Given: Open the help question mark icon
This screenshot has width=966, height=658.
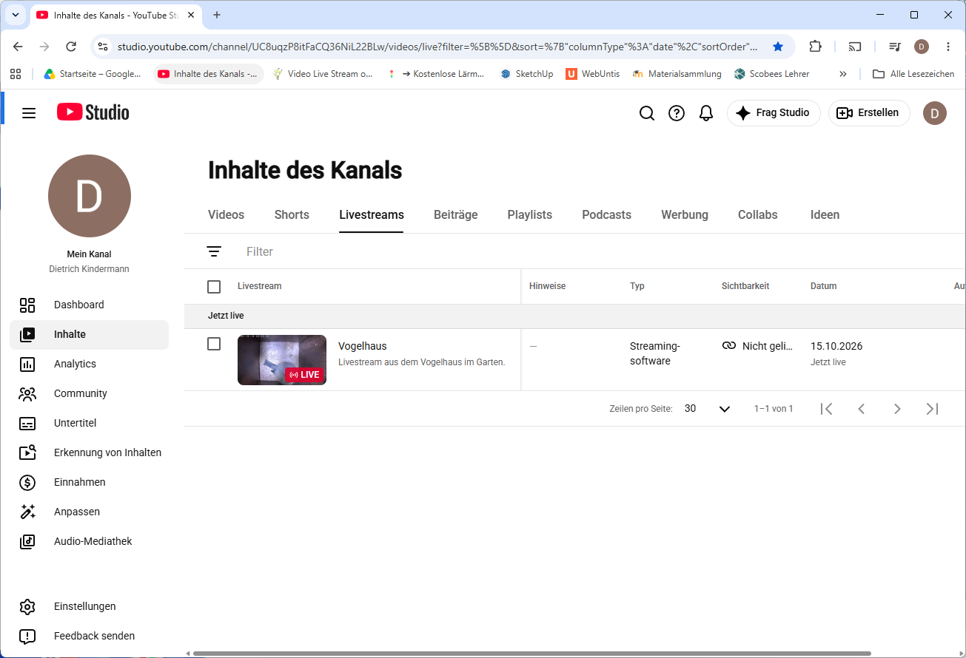Looking at the screenshot, I should tap(677, 113).
